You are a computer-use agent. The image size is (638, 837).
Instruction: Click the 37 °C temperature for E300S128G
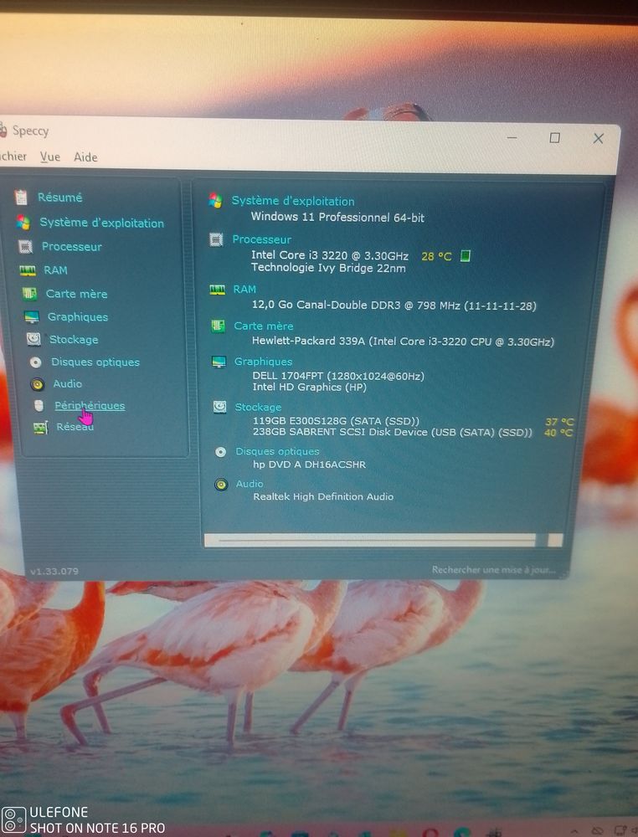point(559,422)
